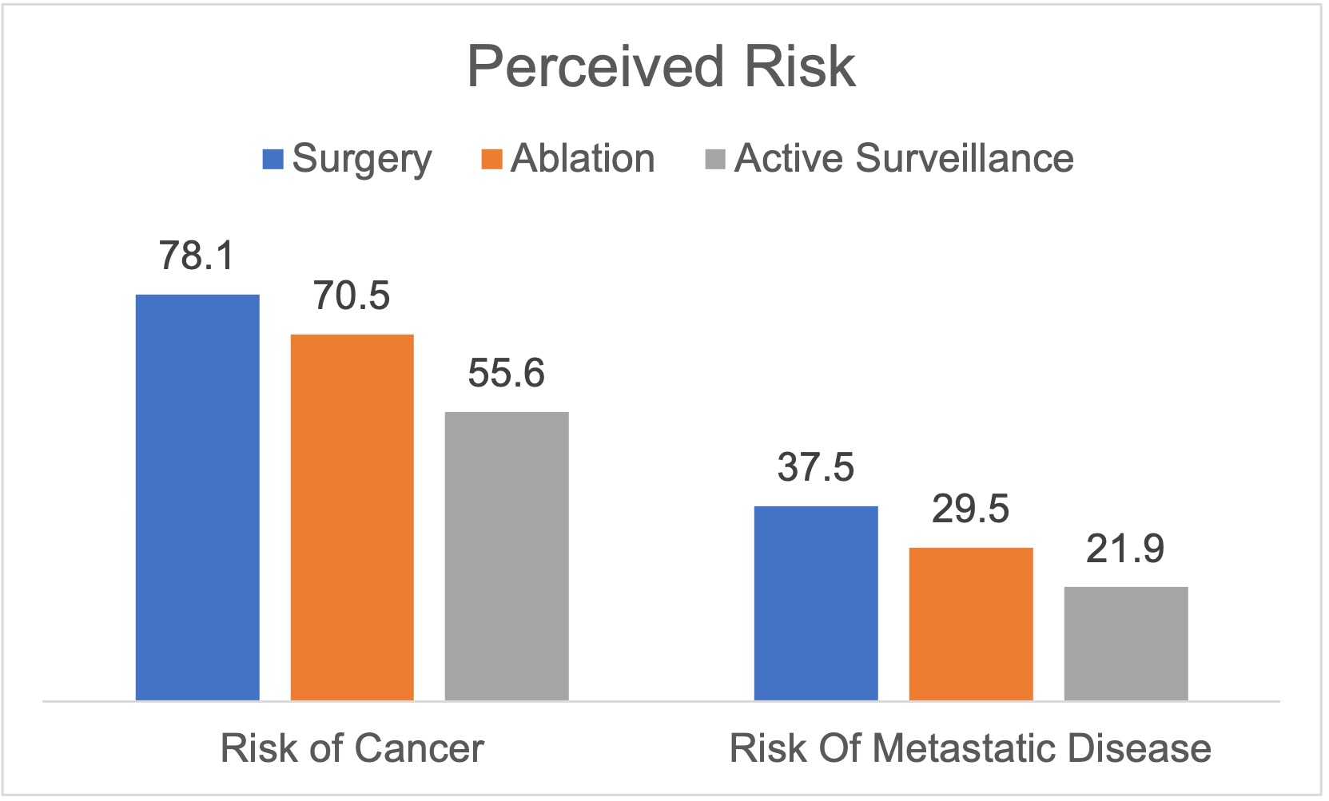
Task: Click the blue Surgery legend swatch
Action: click(x=273, y=159)
